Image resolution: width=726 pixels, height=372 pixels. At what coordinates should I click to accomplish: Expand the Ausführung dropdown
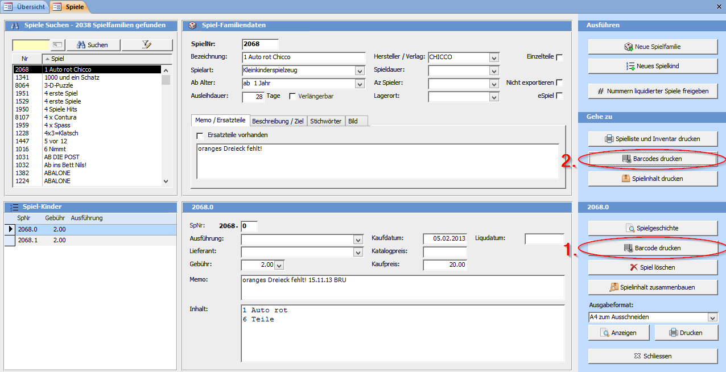coord(358,239)
